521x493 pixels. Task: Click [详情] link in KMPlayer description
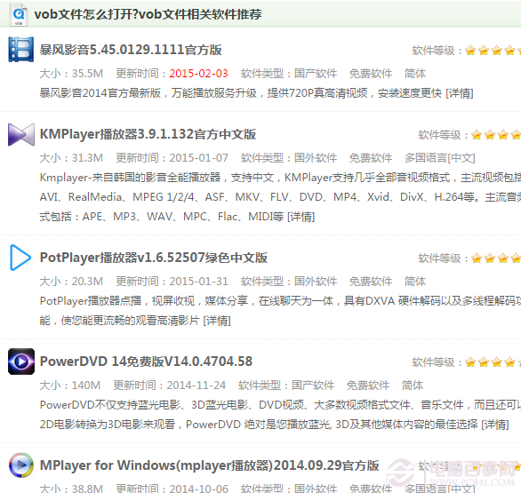pos(301,217)
